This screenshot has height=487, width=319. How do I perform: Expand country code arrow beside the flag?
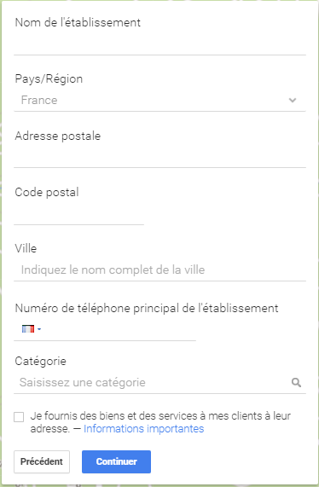tap(39, 329)
